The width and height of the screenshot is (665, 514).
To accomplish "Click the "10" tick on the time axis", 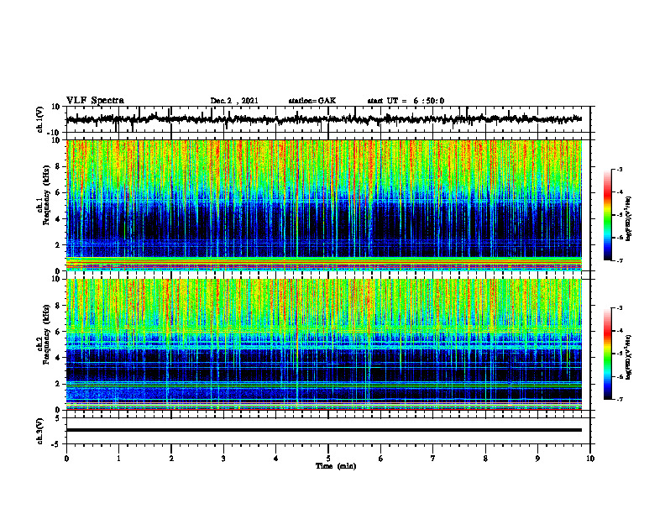I will coord(590,459).
